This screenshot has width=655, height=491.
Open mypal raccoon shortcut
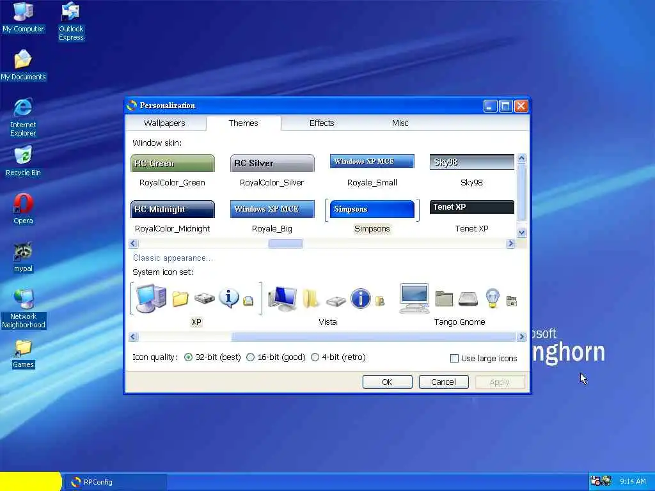[23, 257]
